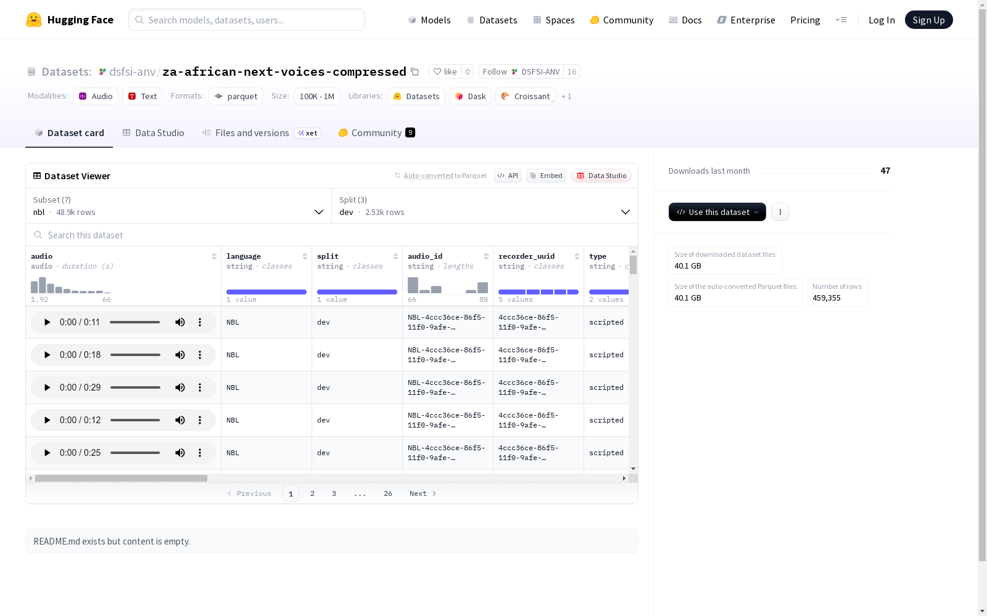Image resolution: width=987 pixels, height=616 pixels.
Task: Follow the DSFSI-ANV organization
Action: pos(521,71)
